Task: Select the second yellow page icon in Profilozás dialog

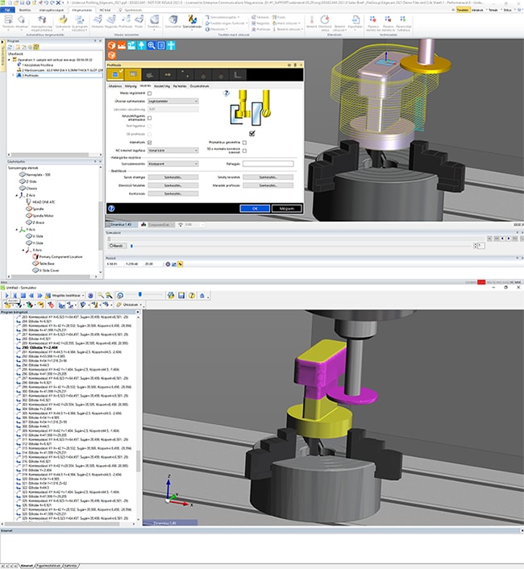Action: coord(133,74)
